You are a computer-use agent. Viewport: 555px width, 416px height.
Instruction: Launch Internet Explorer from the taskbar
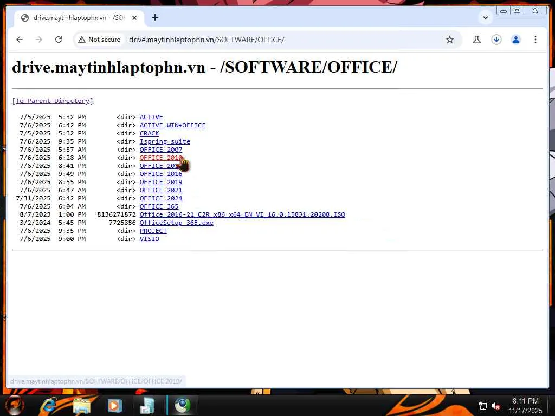49,405
